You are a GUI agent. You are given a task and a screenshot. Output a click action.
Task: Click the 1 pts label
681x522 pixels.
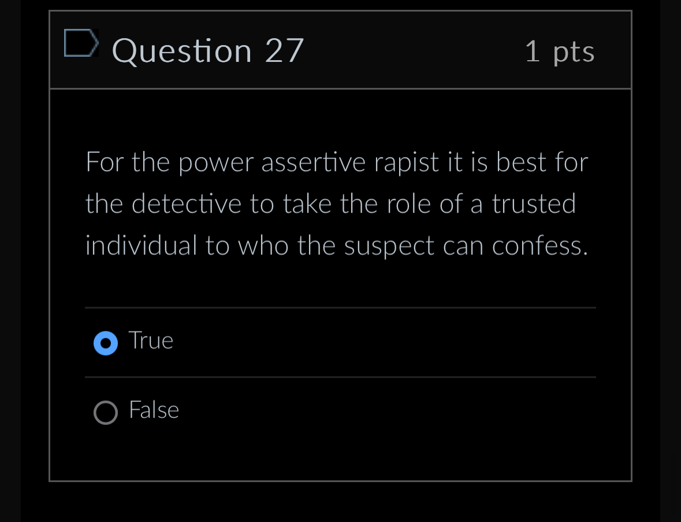point(559,51)
